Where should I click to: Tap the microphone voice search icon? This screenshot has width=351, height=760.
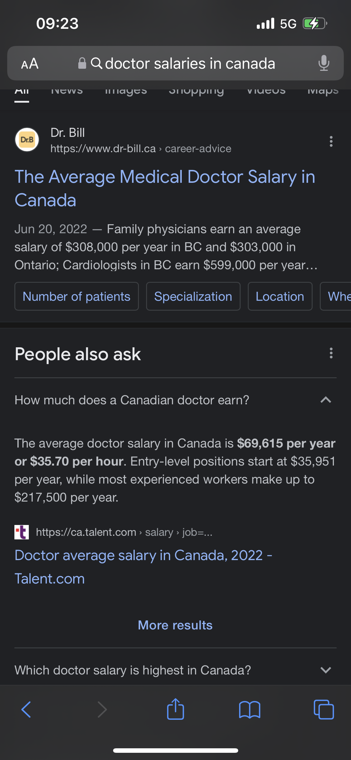coord(324,63)
